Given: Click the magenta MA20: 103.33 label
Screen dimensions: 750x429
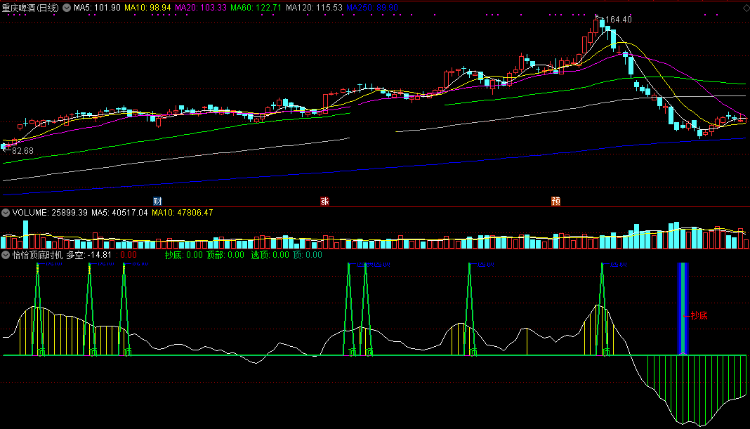Looking at the screenshot, I should pyautogui.click(x=201, y=8).
